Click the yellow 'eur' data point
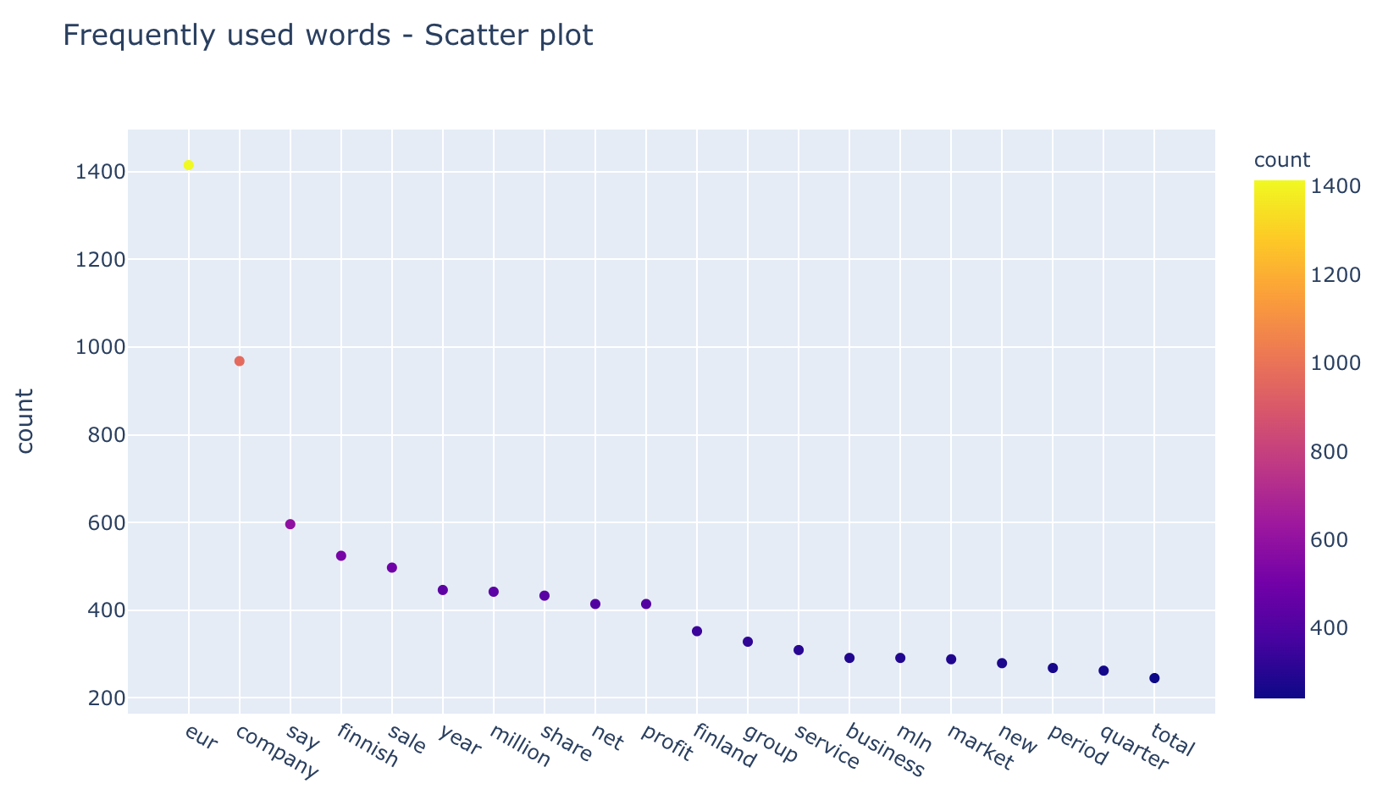 (189, 165)
